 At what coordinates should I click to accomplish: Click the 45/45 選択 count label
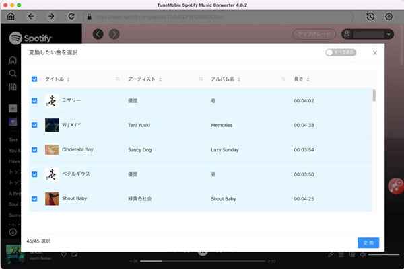coord(38,241)
